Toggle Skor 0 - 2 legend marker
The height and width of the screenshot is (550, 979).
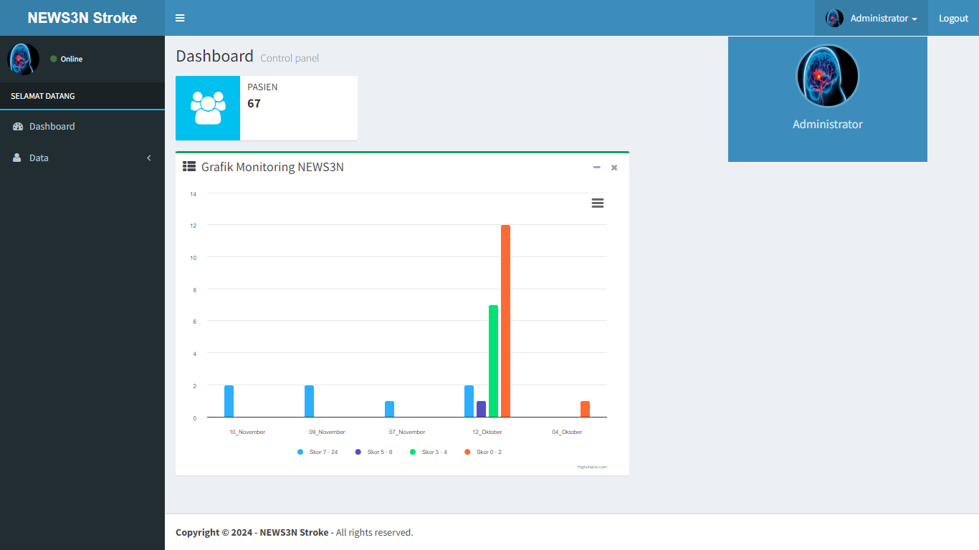click(x=467, y=452)
